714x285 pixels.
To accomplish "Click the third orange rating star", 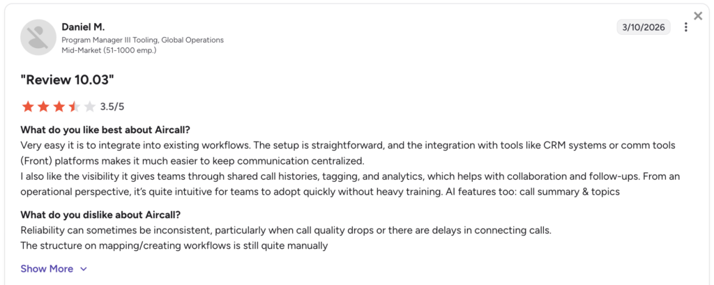I will click(59, 107).
